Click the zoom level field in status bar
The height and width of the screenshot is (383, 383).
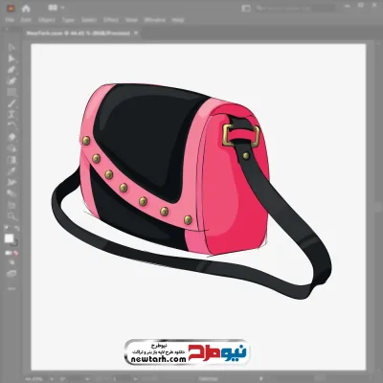pyautogui.click(x=34, y=378)
